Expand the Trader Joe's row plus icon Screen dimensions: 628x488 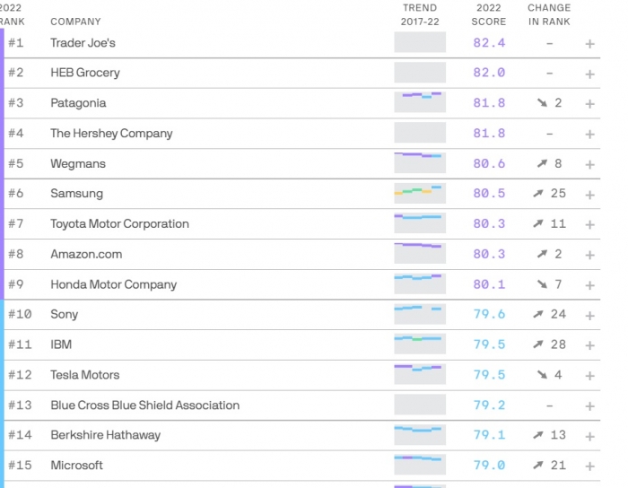coord(589,44)
